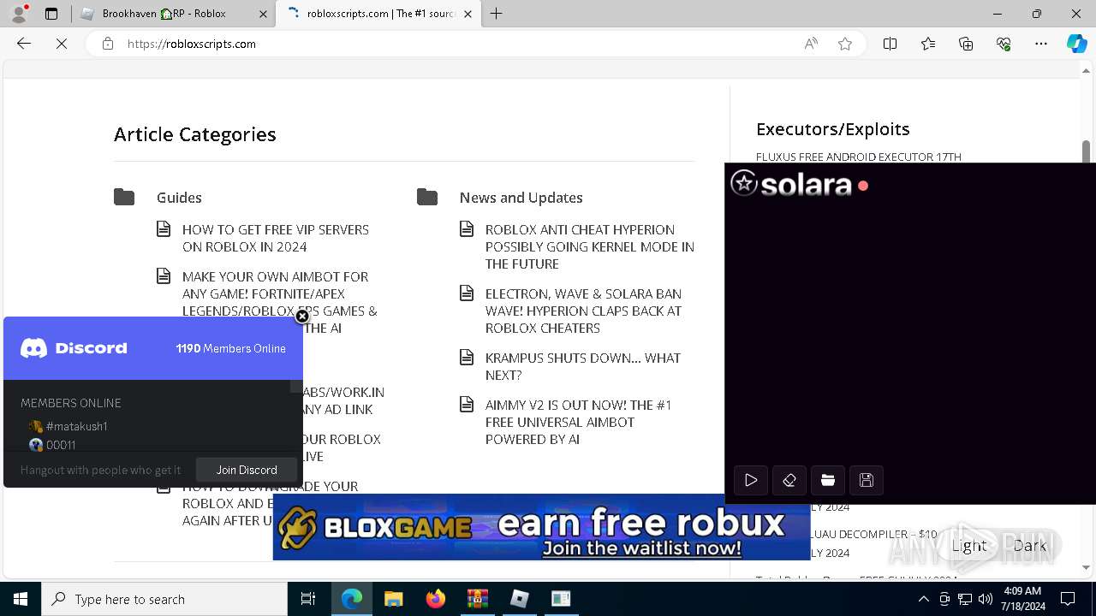1096x616 pixels.
Task: Click the Guides folder icon
Action: click(x=124, y=198)
